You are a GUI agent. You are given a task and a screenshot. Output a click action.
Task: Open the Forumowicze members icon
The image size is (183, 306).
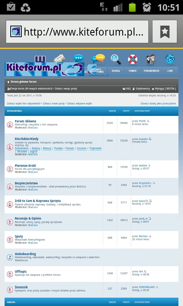(x=151, y=59)
